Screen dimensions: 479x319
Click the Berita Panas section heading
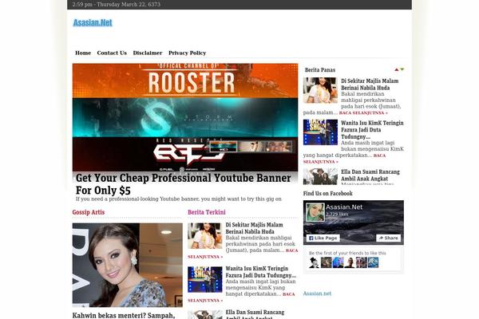(320, 70)
